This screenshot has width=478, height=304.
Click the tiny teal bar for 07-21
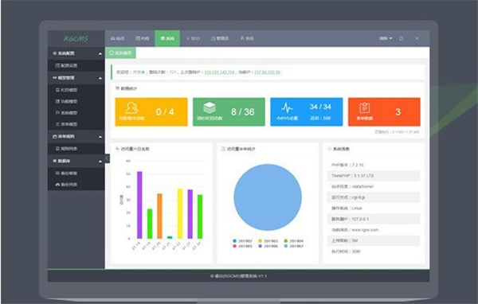pos(170,237)
